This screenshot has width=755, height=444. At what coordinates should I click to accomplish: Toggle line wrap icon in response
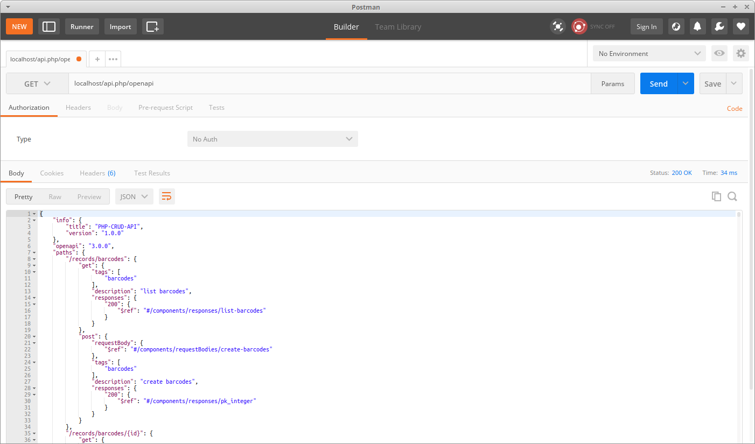(167, 196)
